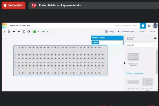Open the Código editor
159x106 pixels.
[109, 31]
